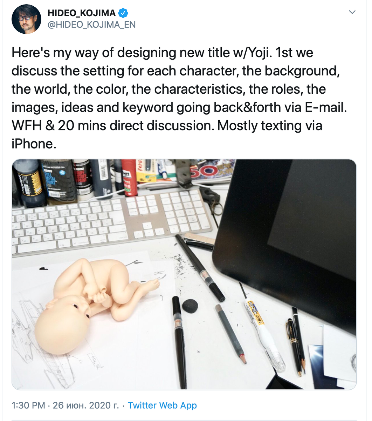Image resolution: width=372 pixels, height=421 pixels.
Task: Click the red glue stick in the photo
Action: (129, 178)
